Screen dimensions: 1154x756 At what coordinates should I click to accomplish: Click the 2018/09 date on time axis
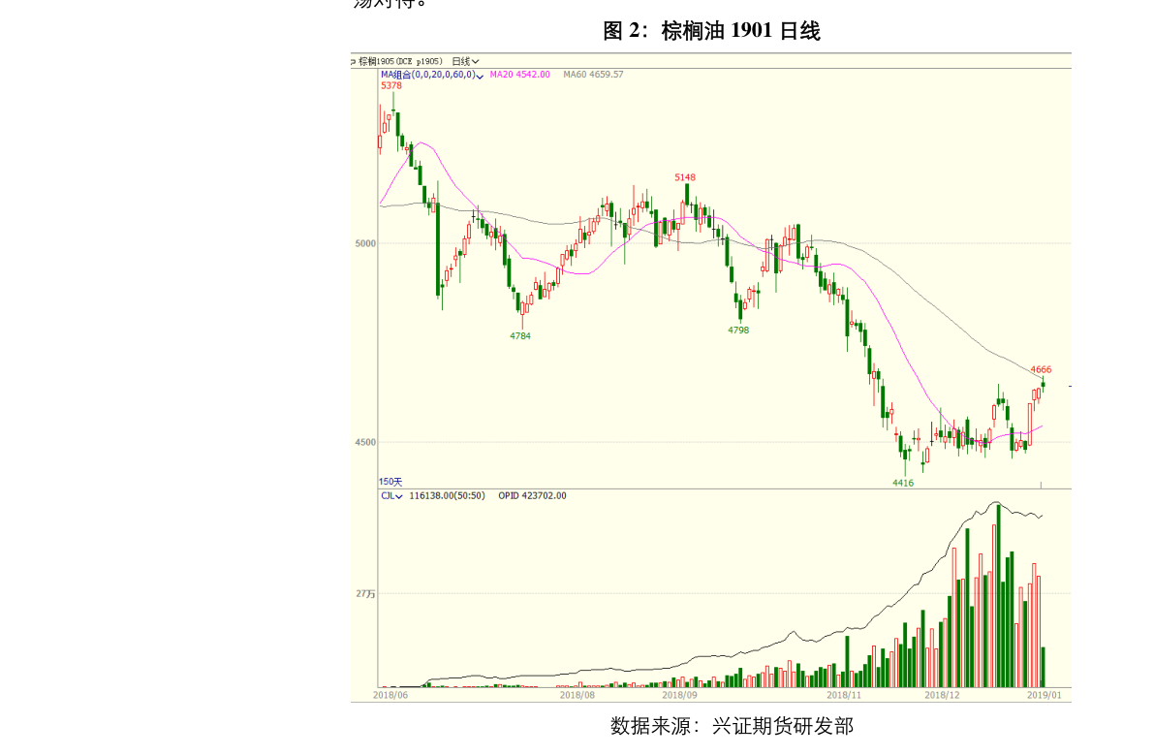pyautogui.click(x=679, y=695)
